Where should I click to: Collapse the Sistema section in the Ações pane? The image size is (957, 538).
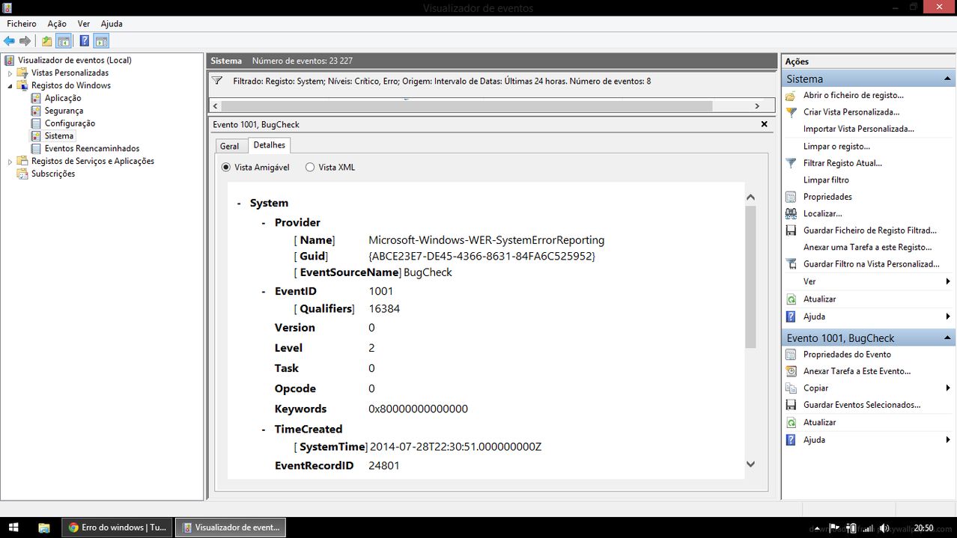(948, 79)
